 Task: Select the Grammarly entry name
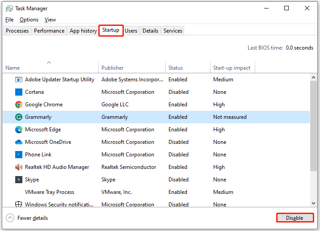pyautogui.click(x=38, y=117)
